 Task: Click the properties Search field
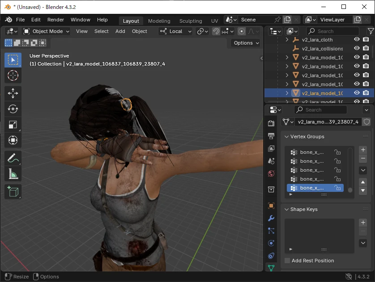pos(320,110)
